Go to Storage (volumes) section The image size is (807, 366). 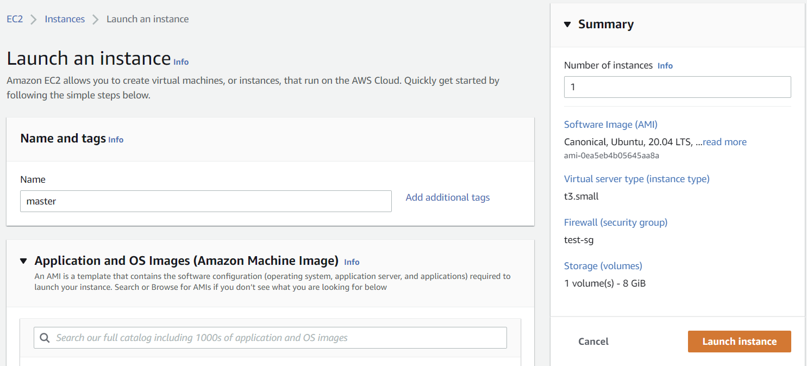[x=603, y=266]
